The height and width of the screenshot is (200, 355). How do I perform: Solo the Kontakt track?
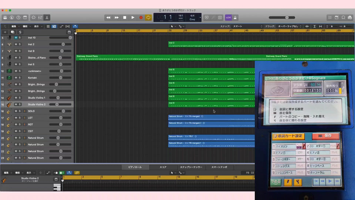coord(20,77)
